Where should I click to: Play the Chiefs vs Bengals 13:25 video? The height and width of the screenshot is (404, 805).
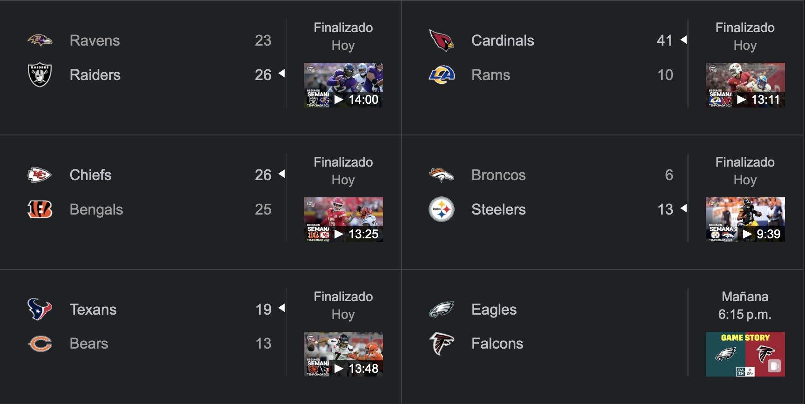point(343,220)
